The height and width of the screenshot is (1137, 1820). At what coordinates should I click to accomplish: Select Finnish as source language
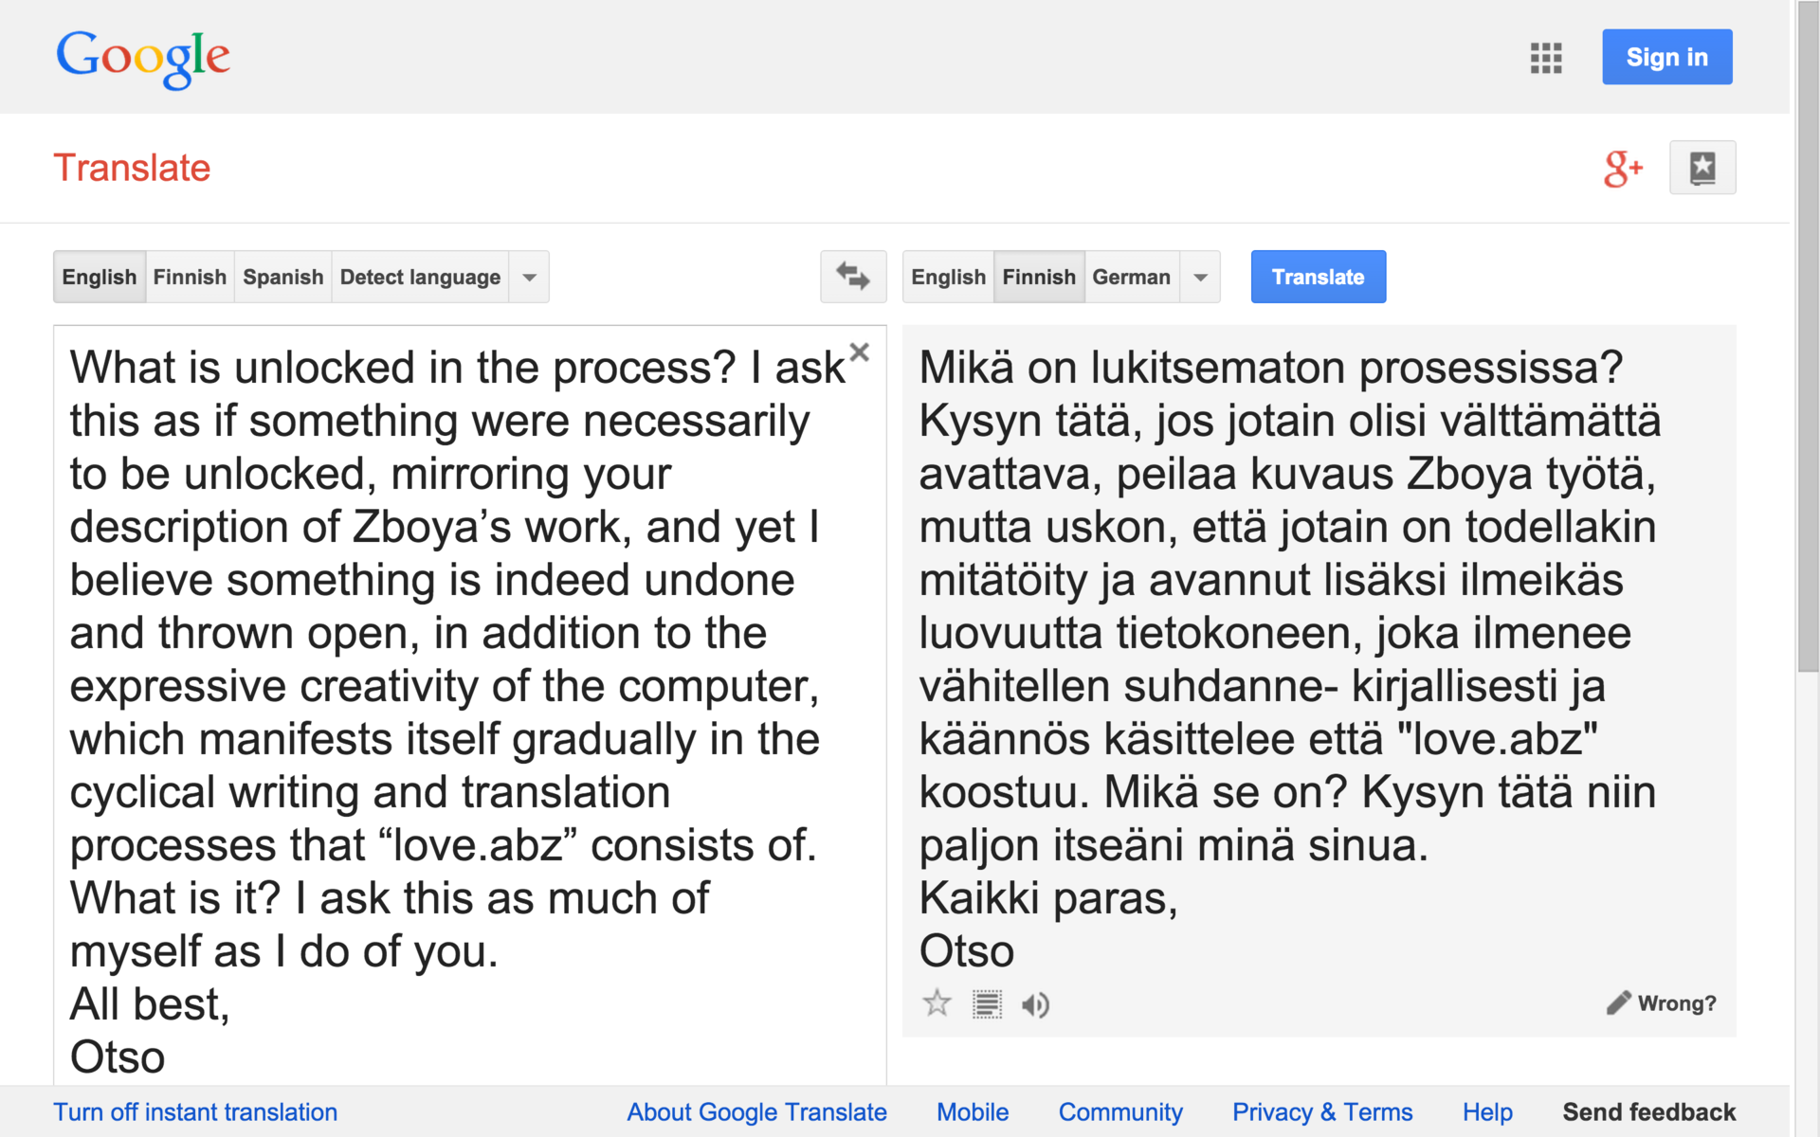(190, 277)
